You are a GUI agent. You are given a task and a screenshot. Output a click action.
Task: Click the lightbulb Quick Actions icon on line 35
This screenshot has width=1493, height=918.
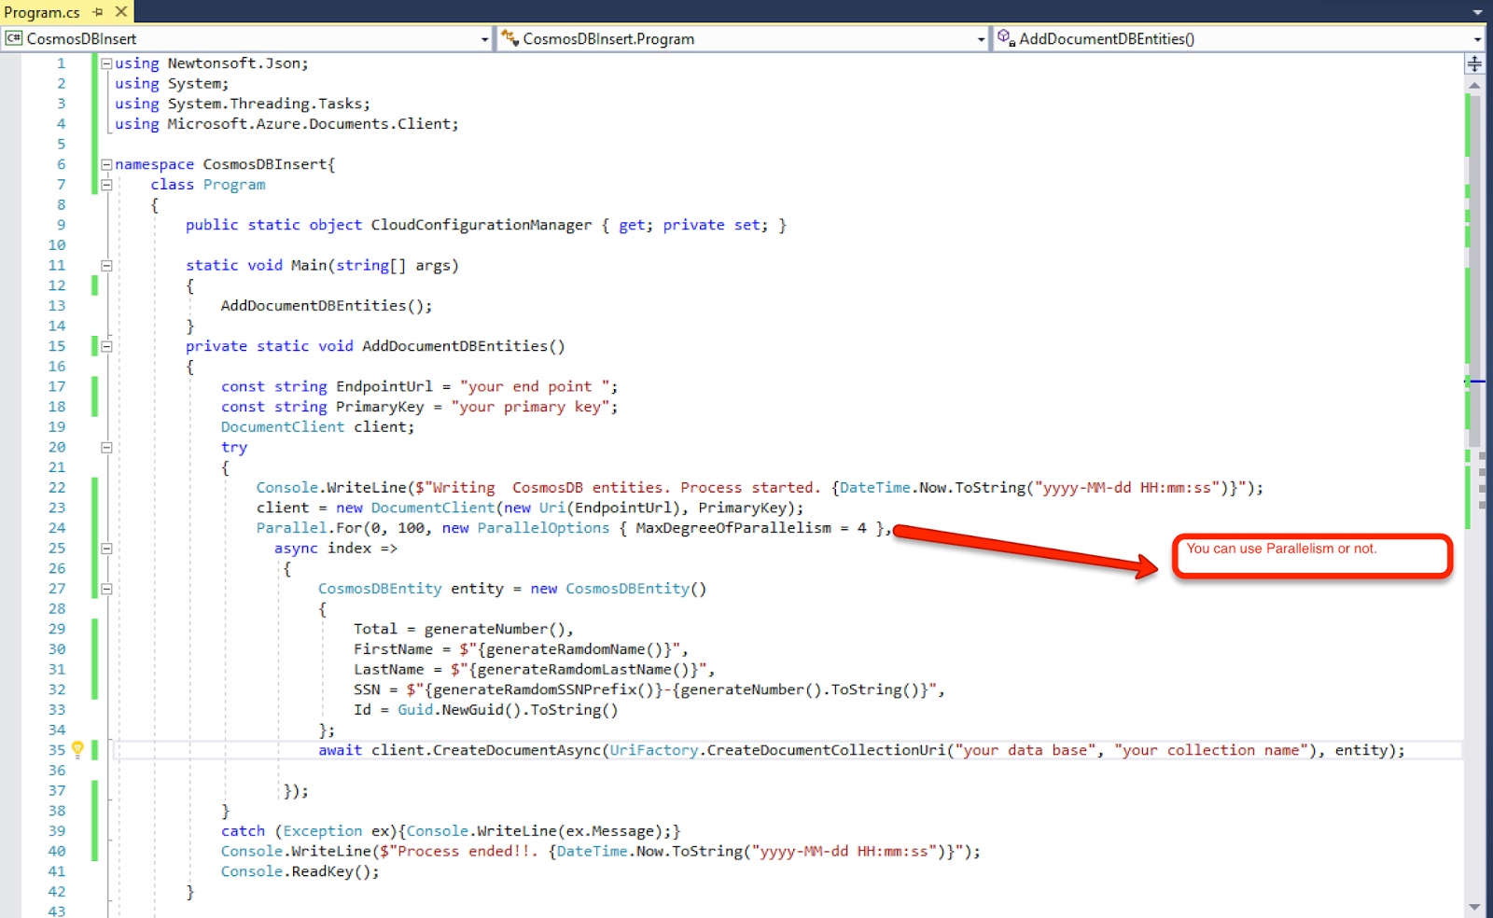click(x=78, y=749)
